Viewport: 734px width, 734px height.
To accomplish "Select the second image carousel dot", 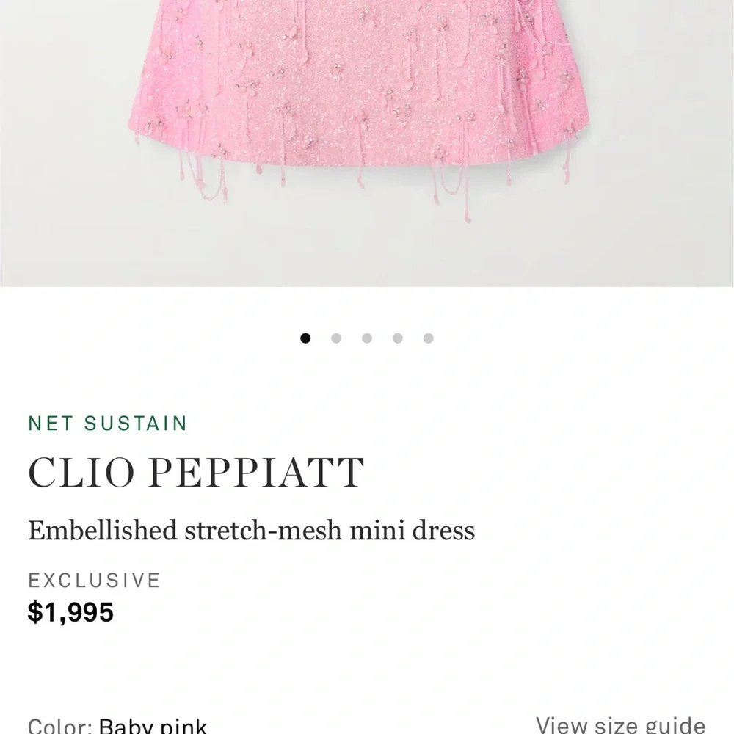I will (x=336, y=338).
